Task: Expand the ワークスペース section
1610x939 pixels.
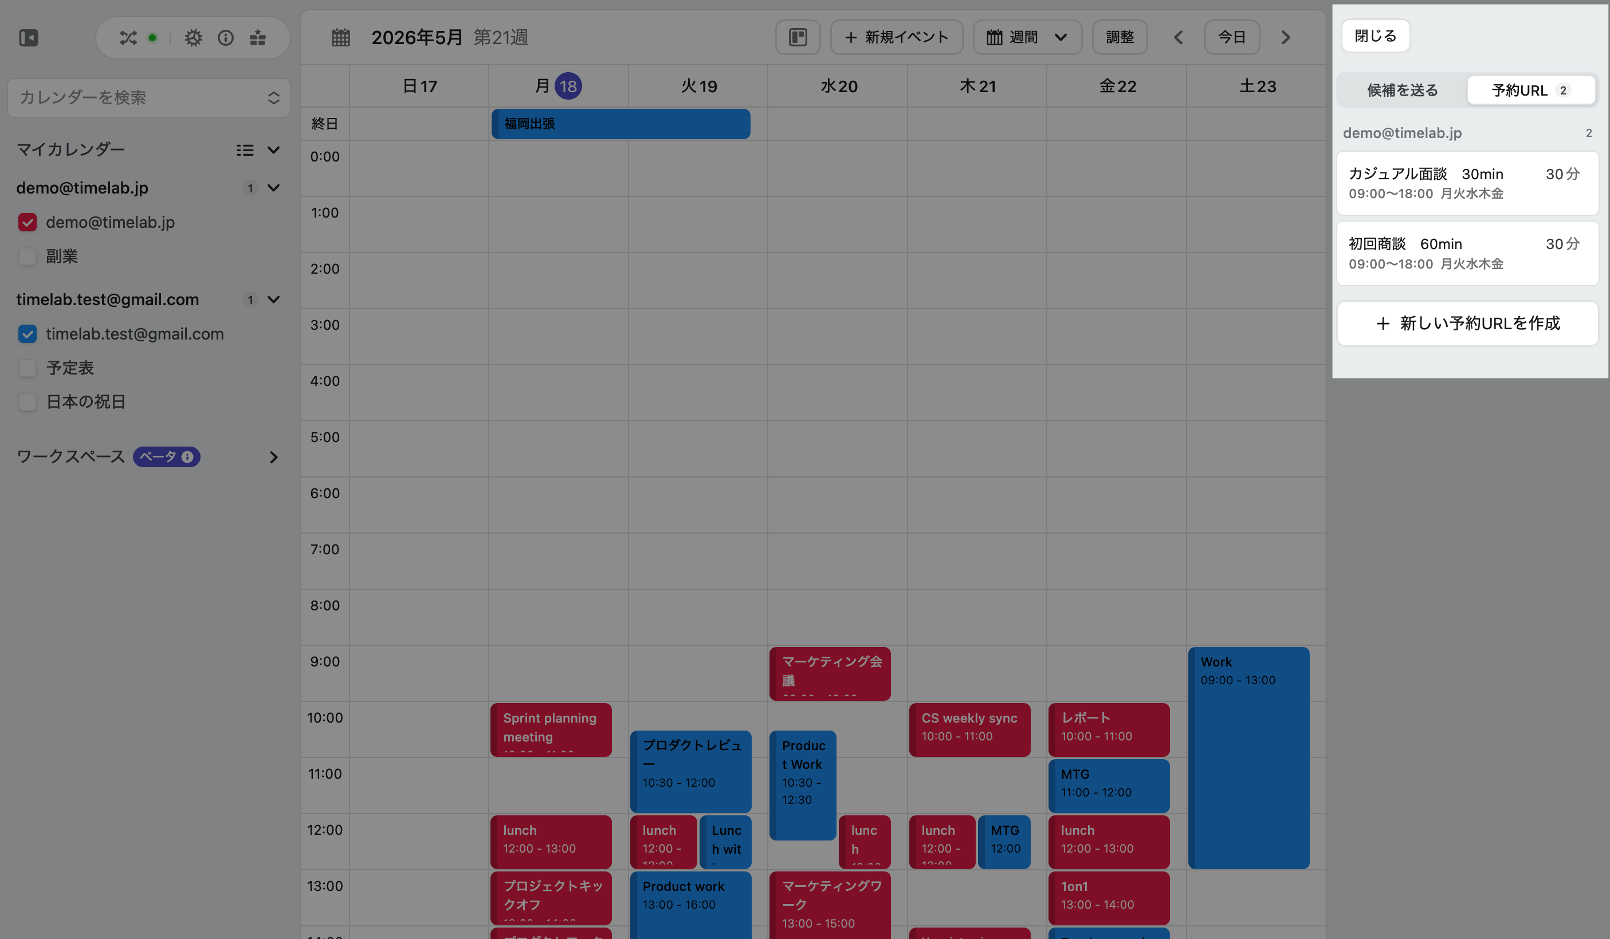Action: (x=274, y=457)
